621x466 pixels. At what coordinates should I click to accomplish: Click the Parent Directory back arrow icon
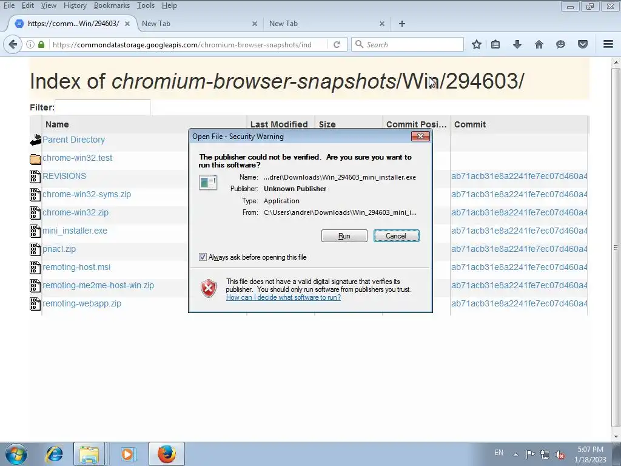(x=35, y=140)
